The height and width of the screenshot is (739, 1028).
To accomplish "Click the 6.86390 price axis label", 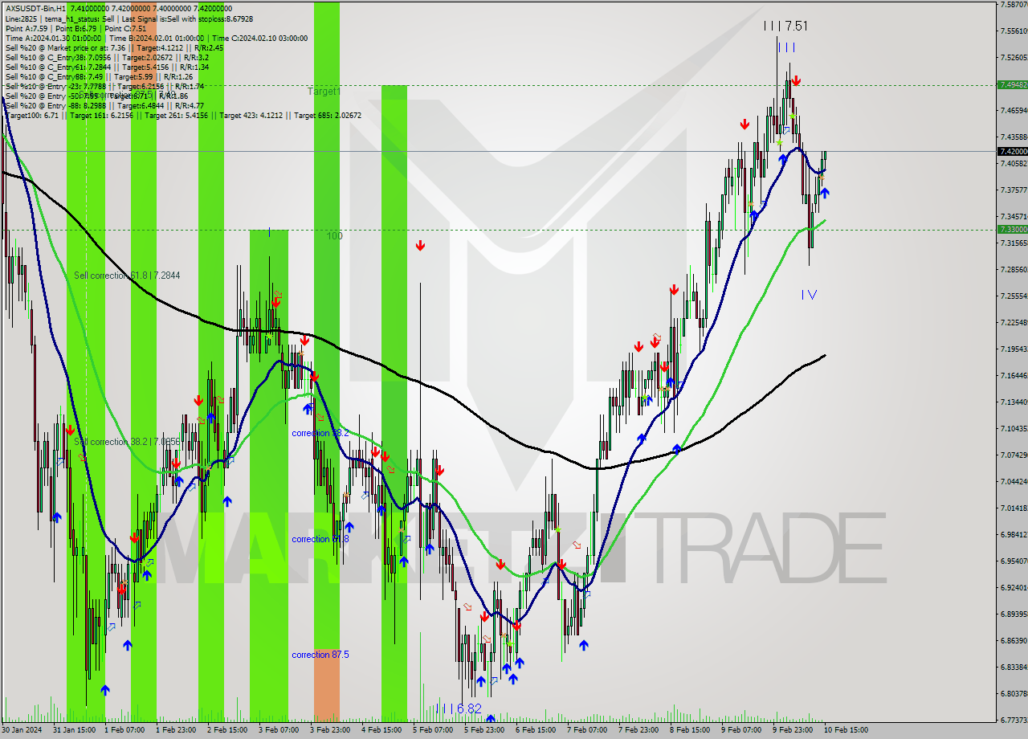I will point(1014,640).
